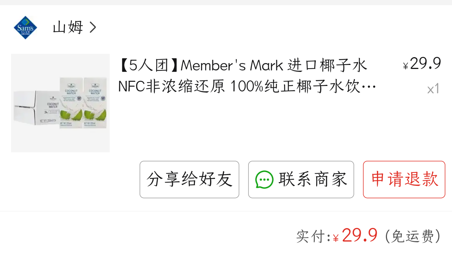Click the green WeChat chat bubble icon
Image resolution: width=452 pixels, height=260 pixels.
pos(264,180)
